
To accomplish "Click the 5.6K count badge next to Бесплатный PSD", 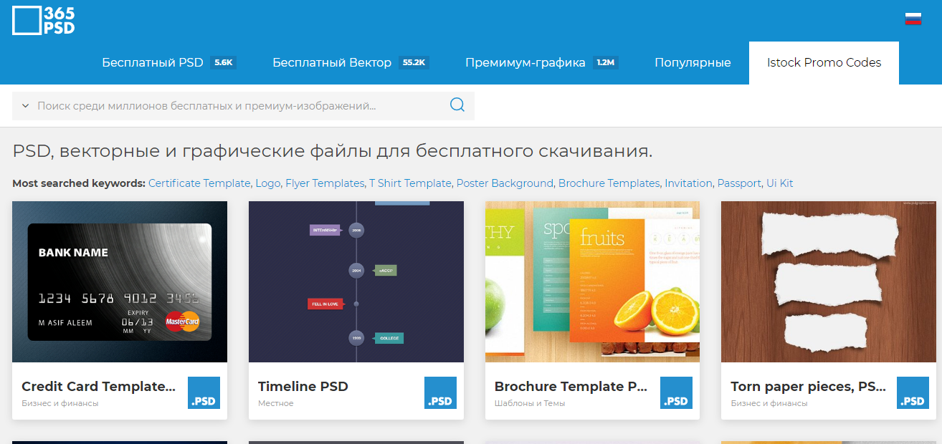I will coord(223,62).
